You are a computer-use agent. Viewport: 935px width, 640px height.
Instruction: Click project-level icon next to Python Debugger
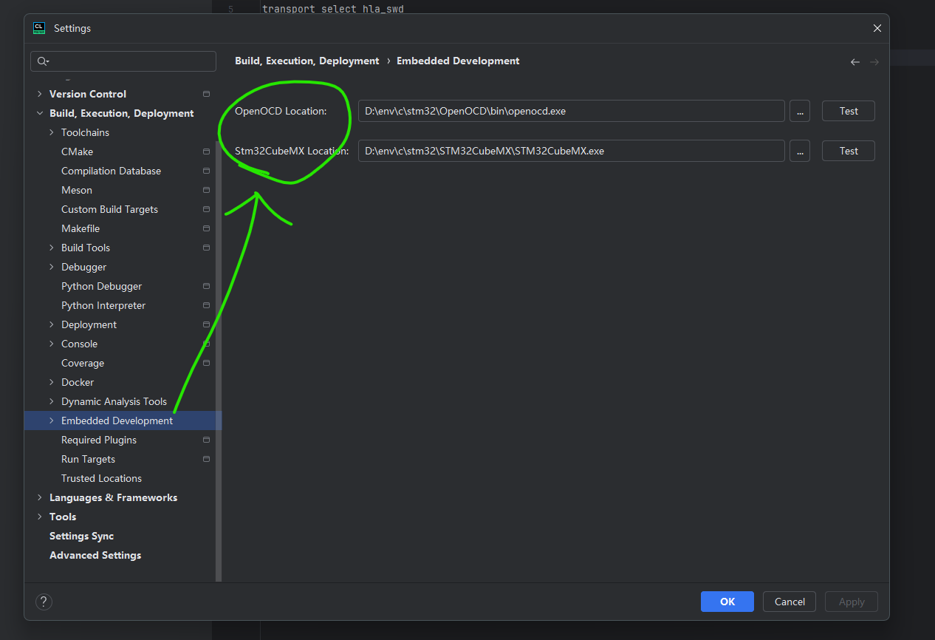(206, 286)
